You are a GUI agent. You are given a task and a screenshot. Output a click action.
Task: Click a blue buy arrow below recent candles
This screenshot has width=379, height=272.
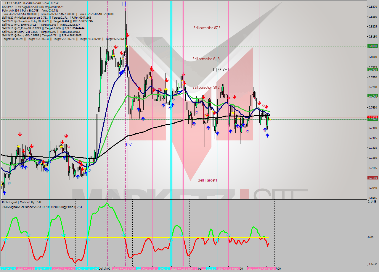coord(267,135)
